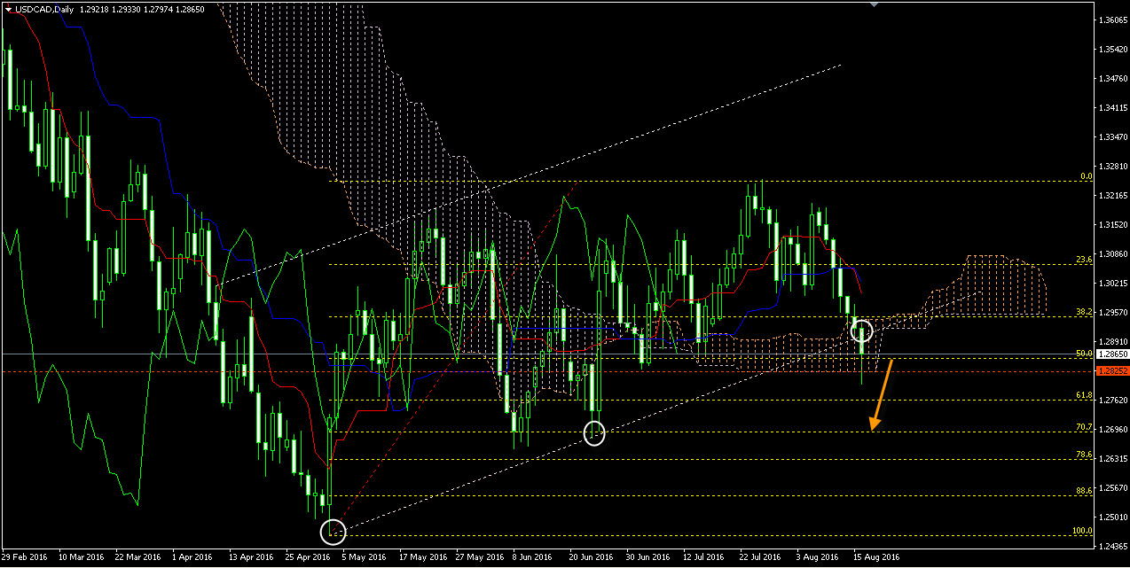Click date label 15 Aug 2016
Image resolution: width=1130 pixels, height=568 pixels.
876,557
